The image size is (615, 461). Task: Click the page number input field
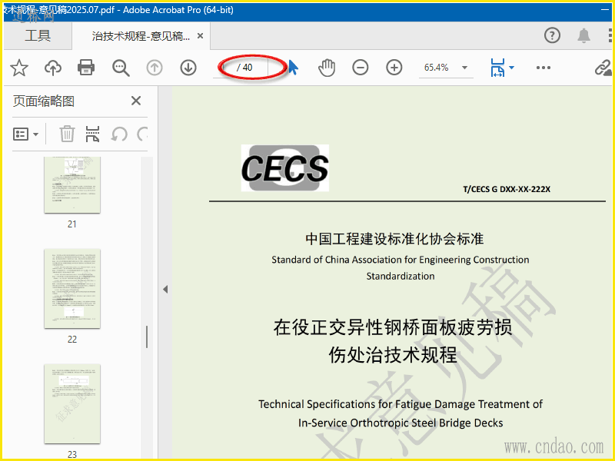click(x=225, y=68)
